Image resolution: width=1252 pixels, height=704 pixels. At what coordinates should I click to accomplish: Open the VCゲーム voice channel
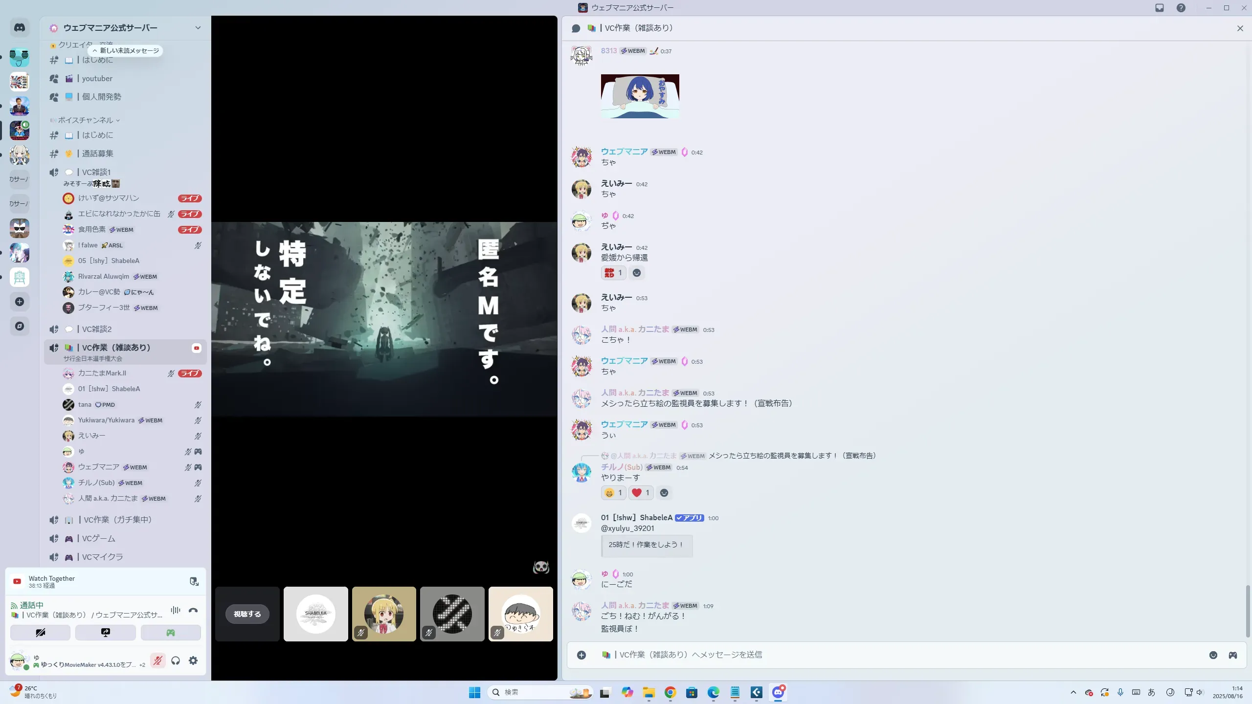[x=99, y=539]
